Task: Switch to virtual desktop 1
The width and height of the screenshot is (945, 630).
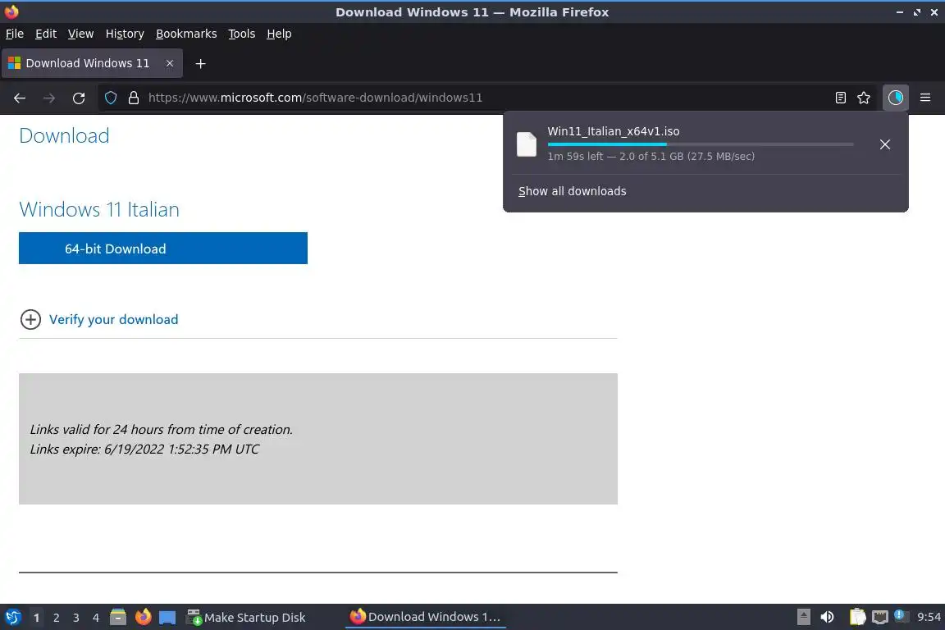Action: point(37,618)
